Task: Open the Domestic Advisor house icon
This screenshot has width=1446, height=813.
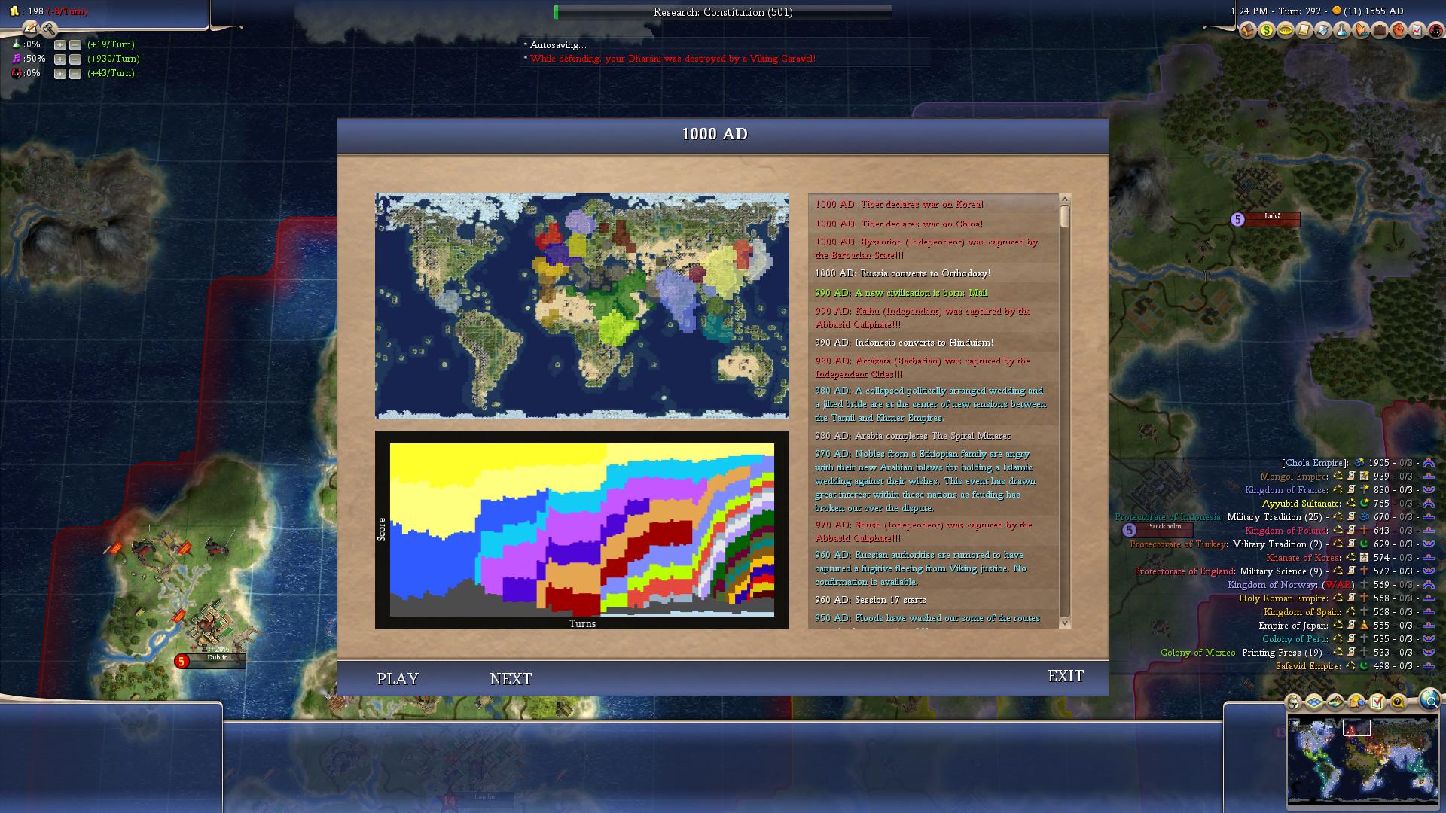Action: click(x=1248, y=30)
